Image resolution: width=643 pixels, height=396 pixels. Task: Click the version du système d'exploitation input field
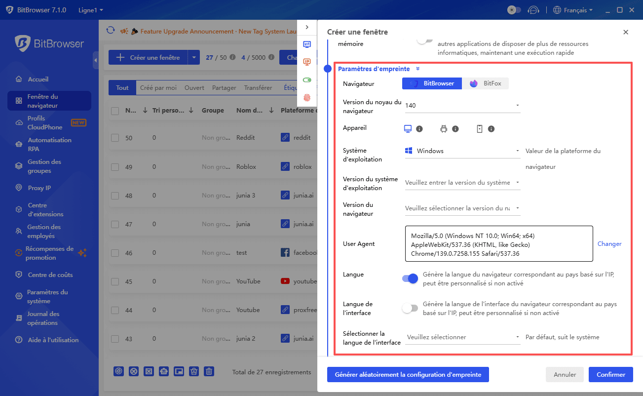(462, 183)
